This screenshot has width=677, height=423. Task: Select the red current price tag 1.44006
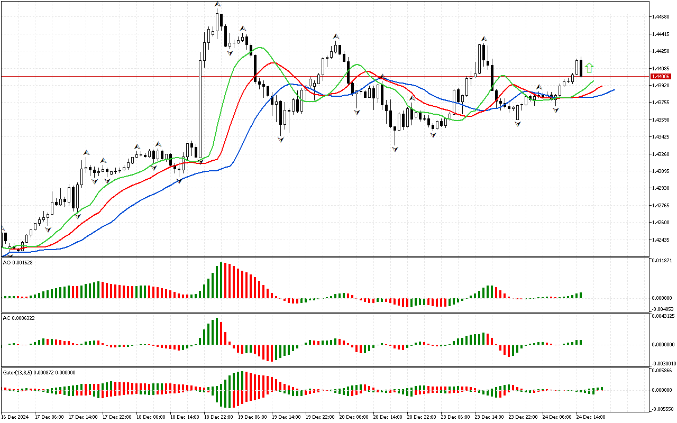click(x=662, y=77)
